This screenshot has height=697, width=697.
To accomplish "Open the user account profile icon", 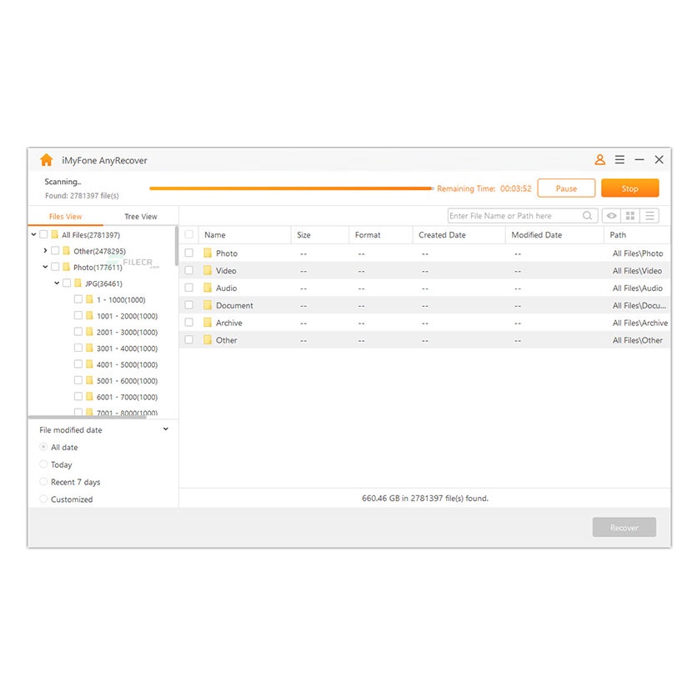I will 599,160.
